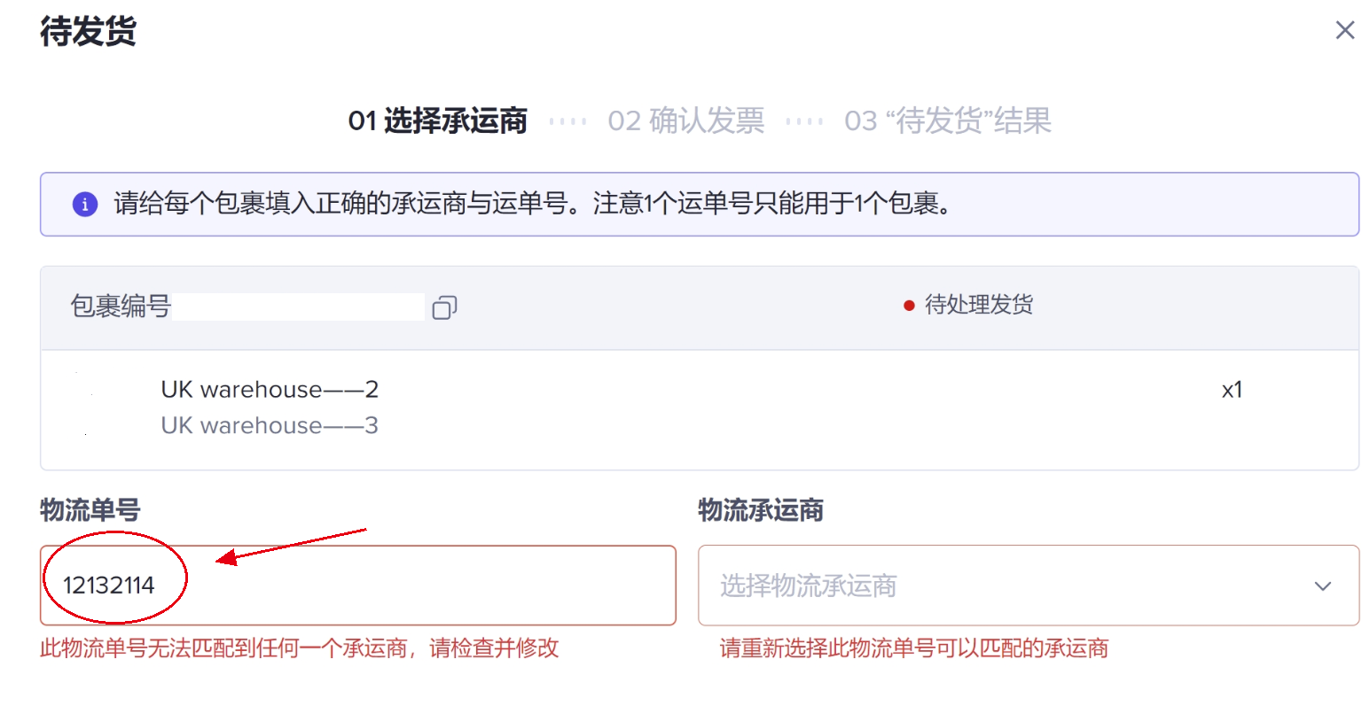Click the 物流单号 field label

point(90,510)
